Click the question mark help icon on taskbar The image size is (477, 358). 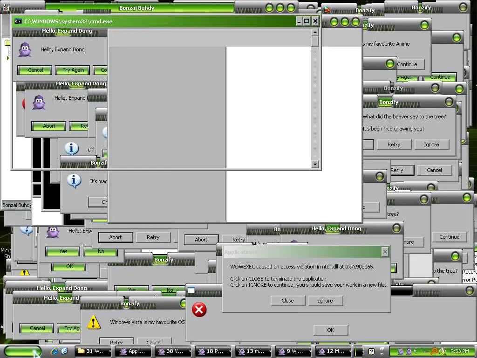[371, 351]
